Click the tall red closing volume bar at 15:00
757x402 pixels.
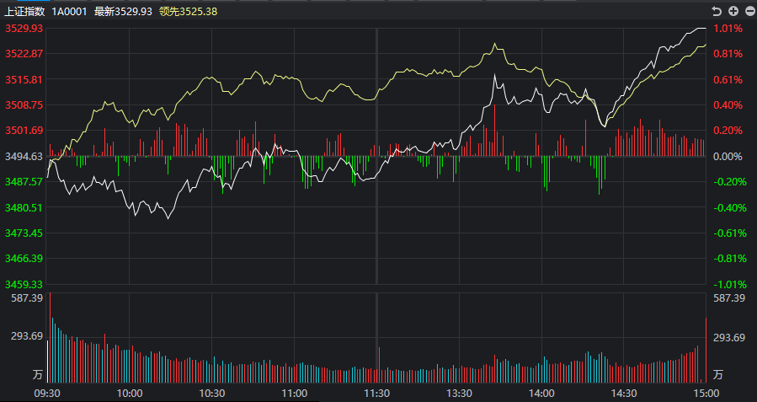706,350
